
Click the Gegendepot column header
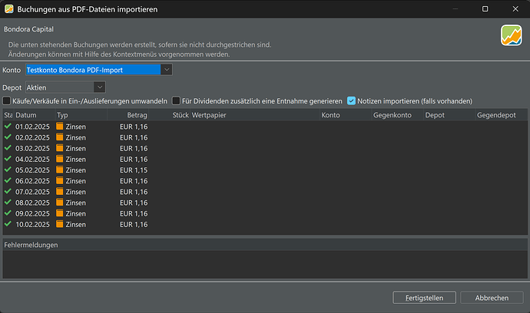point(502,115)
